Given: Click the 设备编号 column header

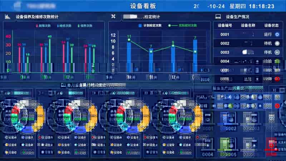Looking at the screenshot, I should click(225, 25).
